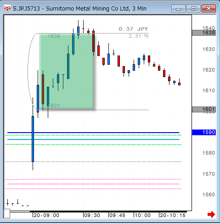Click the blue 1590 price label

coord(204,132)
